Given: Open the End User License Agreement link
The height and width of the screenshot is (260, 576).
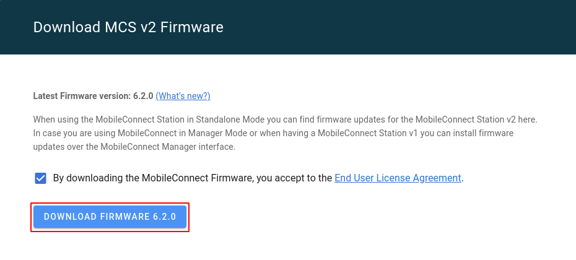Looking at the screenshot, I should tap(398, 178).
